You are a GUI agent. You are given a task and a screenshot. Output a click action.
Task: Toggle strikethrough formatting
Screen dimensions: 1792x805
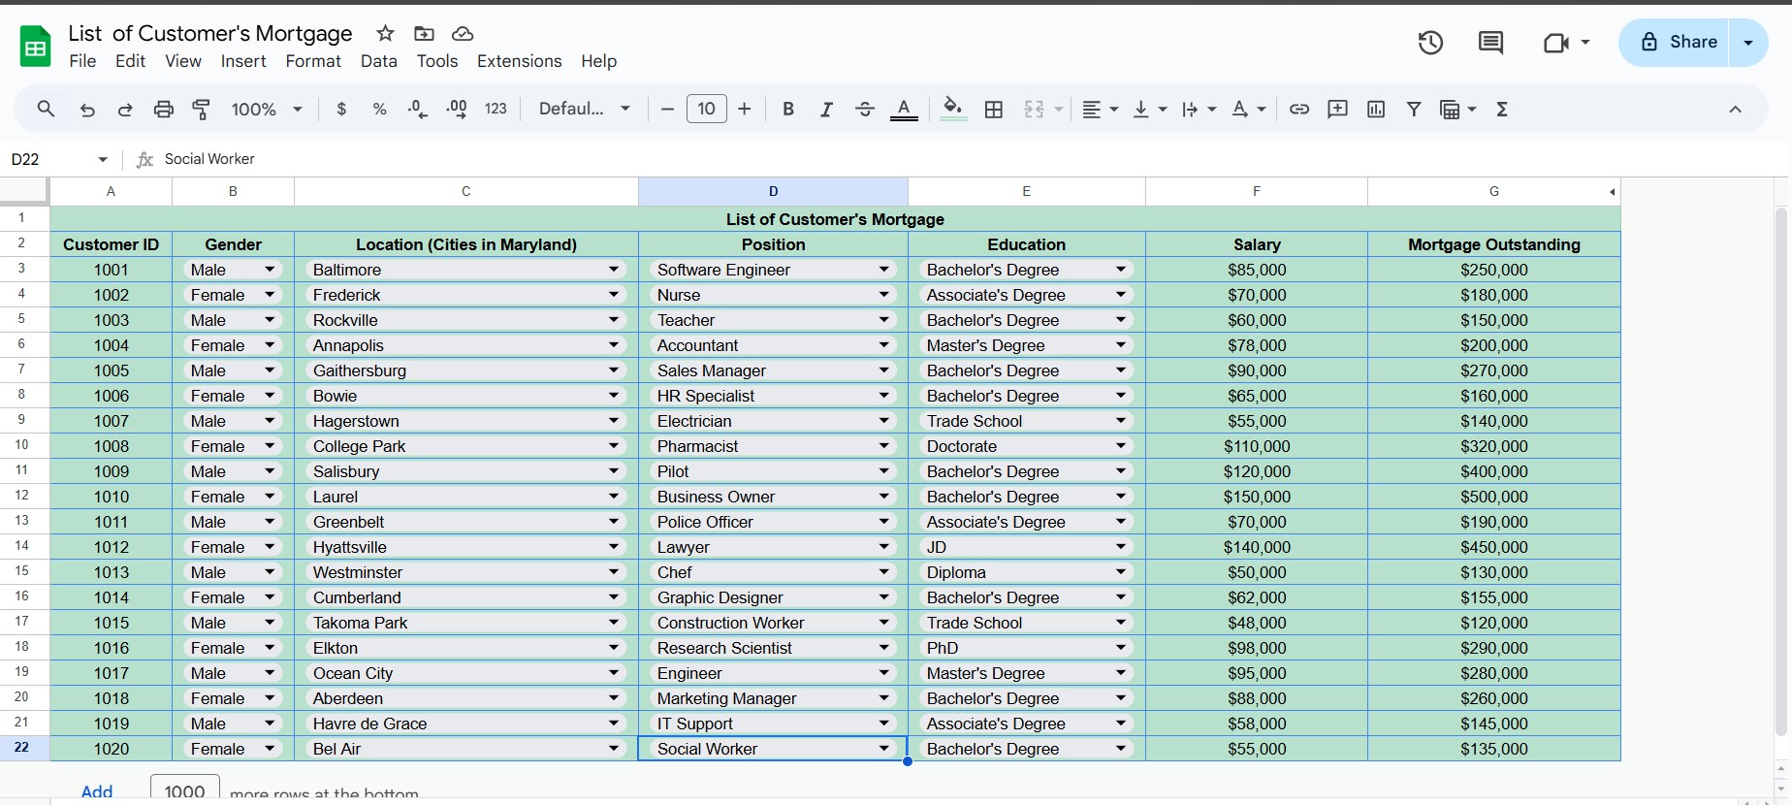865,110
